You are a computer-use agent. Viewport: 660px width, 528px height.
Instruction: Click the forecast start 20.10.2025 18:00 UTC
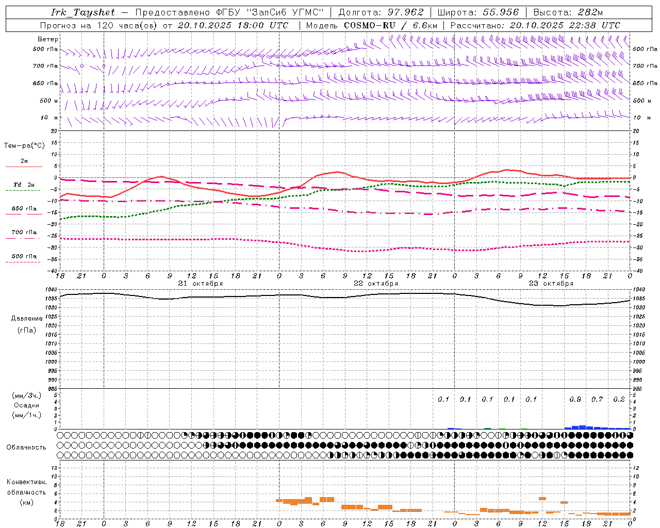[x=233, y=25]
